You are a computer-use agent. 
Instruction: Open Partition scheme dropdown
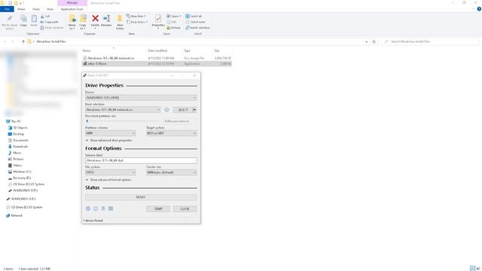tap(111, 133)
